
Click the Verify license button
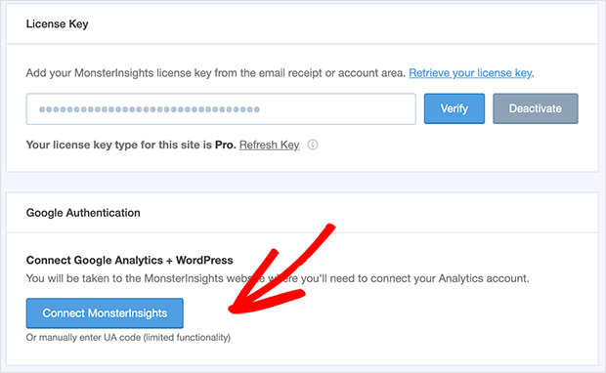454,108
